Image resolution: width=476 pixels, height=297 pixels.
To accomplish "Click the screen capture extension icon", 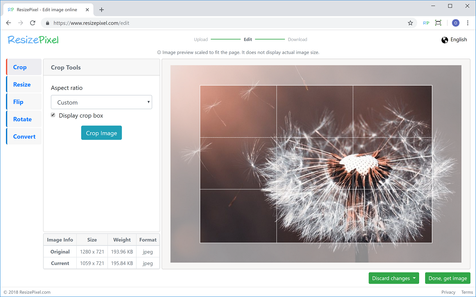I will [x=438, y=23].
